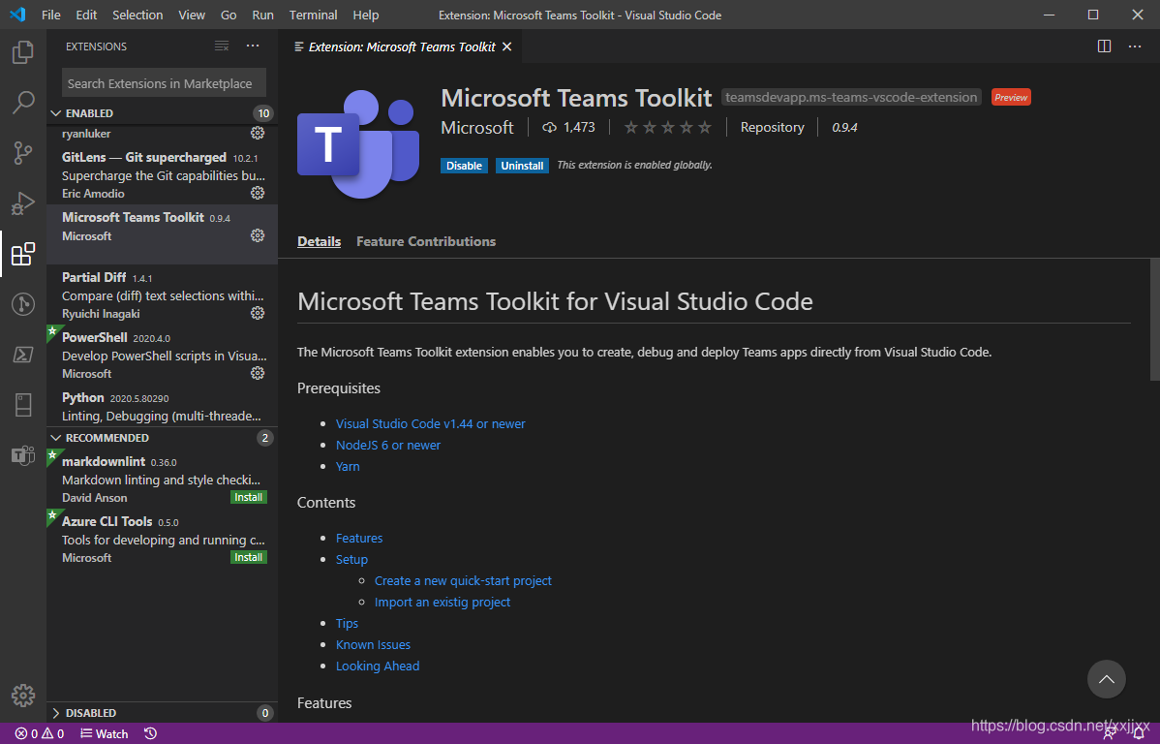Install the Azure CLI Tools extension
This screenshot has height=744, width=1160.
point(249,557)
